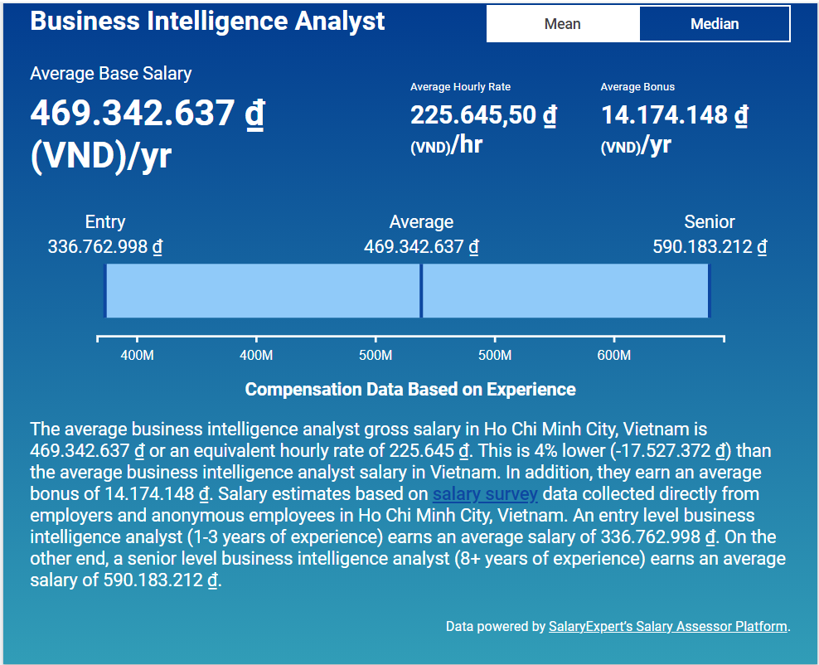
Task: Click the Average Bonus value 14.174.148 ₫
Action: [x=674, y=115]
